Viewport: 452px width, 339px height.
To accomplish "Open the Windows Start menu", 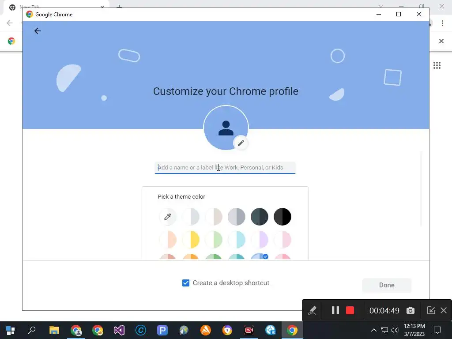I will pyautogui.click(x=11, y=330).
